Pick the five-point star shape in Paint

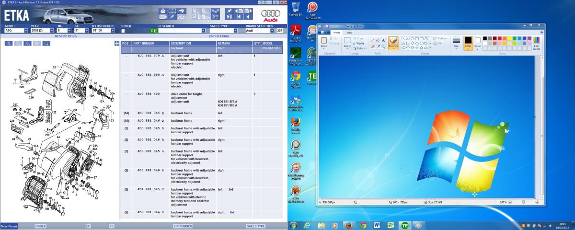point(421,47)
